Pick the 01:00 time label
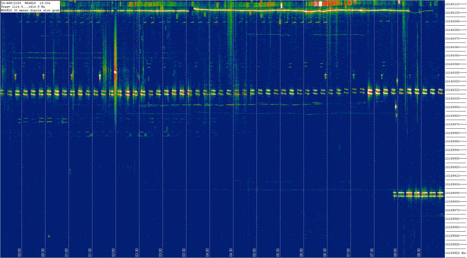 click(67, 253)
